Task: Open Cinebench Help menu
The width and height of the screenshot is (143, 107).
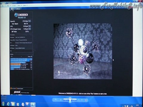Action: [x=13, y=11]
